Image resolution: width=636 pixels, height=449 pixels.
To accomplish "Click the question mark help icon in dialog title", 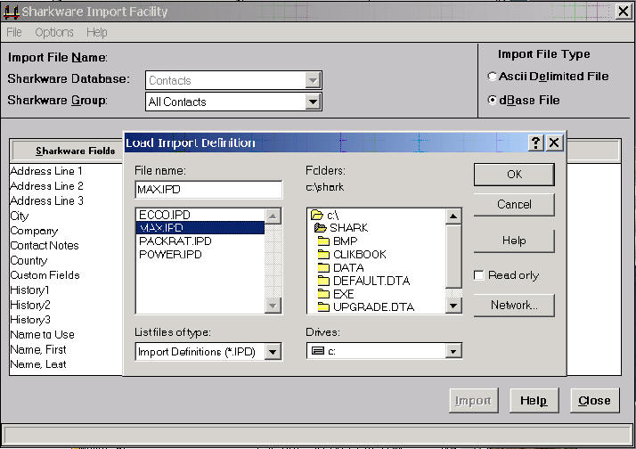I will (536, 143).
